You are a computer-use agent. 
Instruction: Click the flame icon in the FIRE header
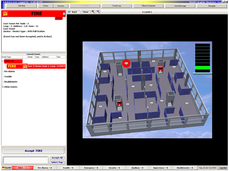(5, 14)
